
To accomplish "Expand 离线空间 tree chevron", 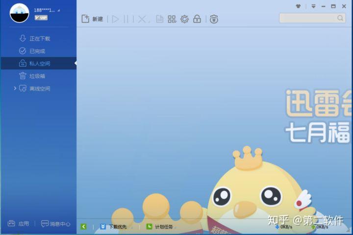I will [x=15, y=88].
